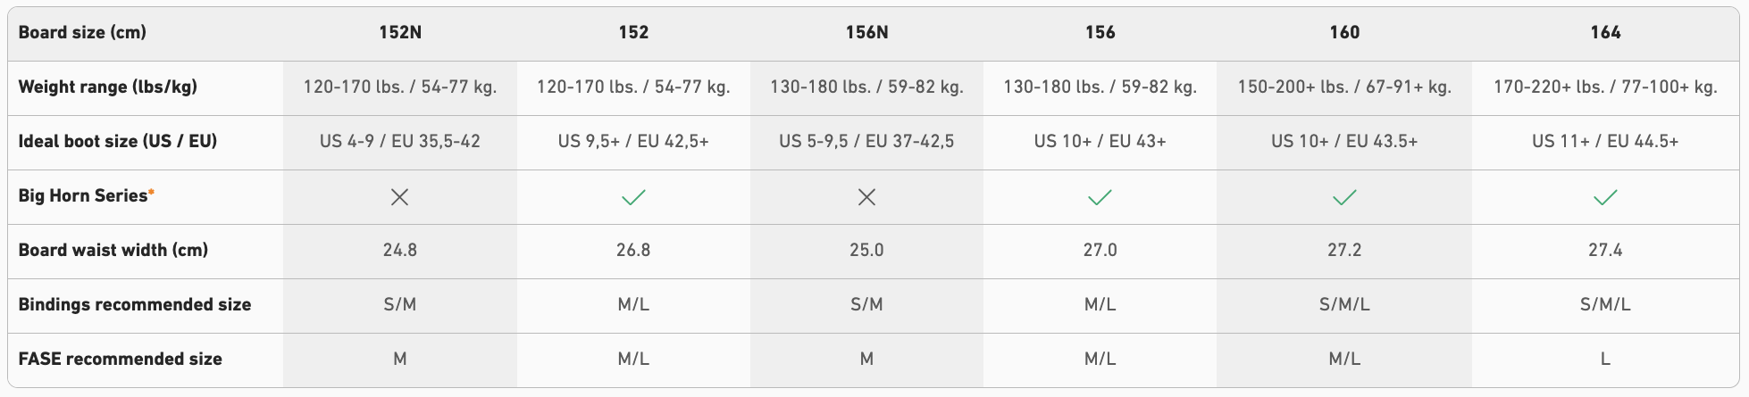Viewport: 1749px width, 397px height.
Task: Click the green checkmark under 160
Action: (1344, 197)
